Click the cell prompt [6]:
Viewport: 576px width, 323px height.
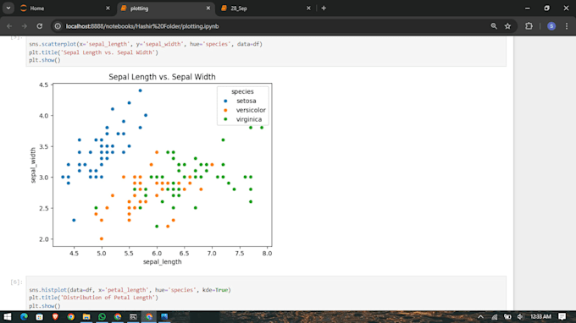pos(17,282)
